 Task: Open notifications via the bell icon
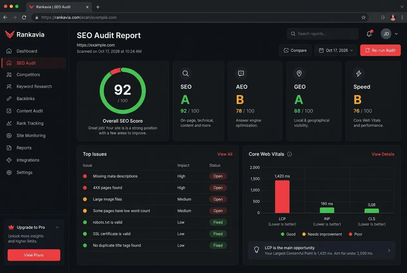point(369,33)
